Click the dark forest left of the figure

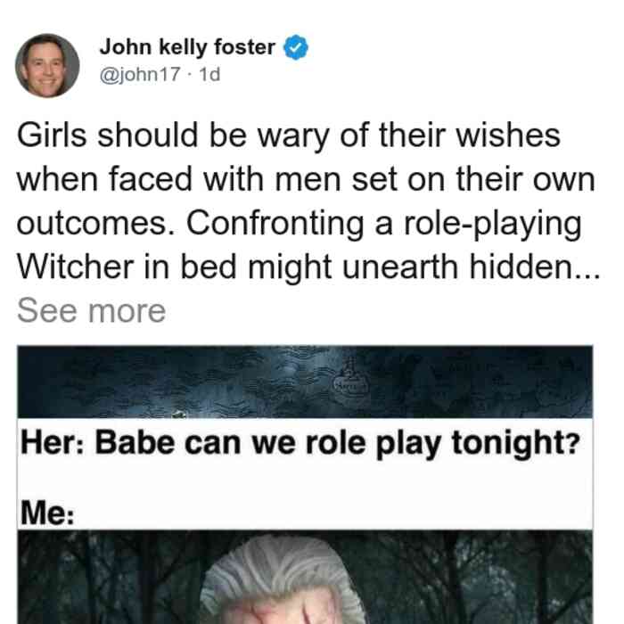click(x=108, y=577)
